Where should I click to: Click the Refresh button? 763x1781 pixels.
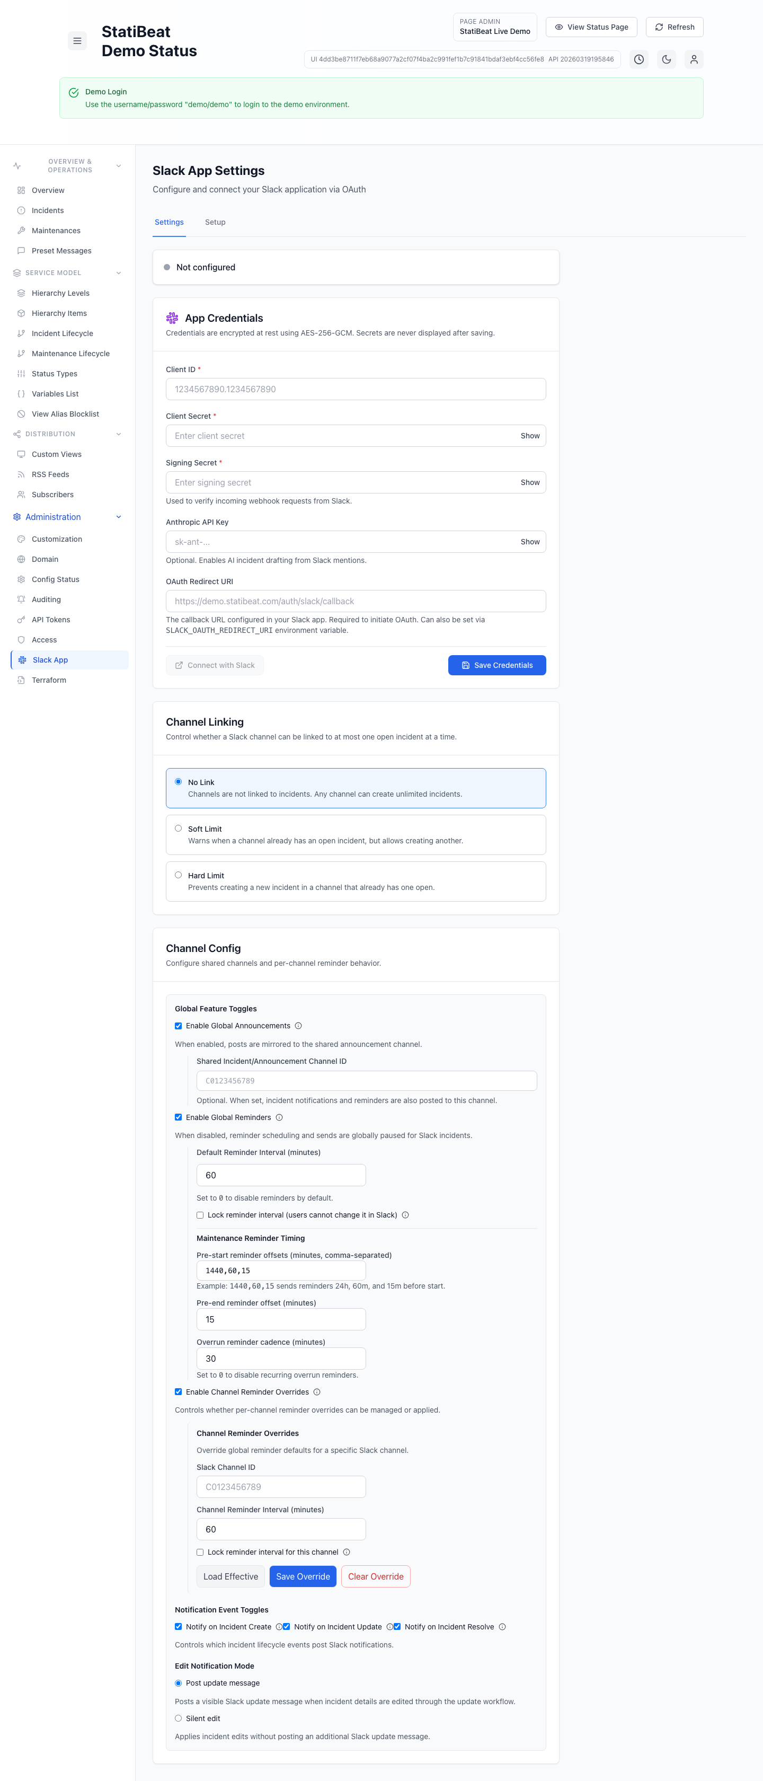click(x=675, y=27)
